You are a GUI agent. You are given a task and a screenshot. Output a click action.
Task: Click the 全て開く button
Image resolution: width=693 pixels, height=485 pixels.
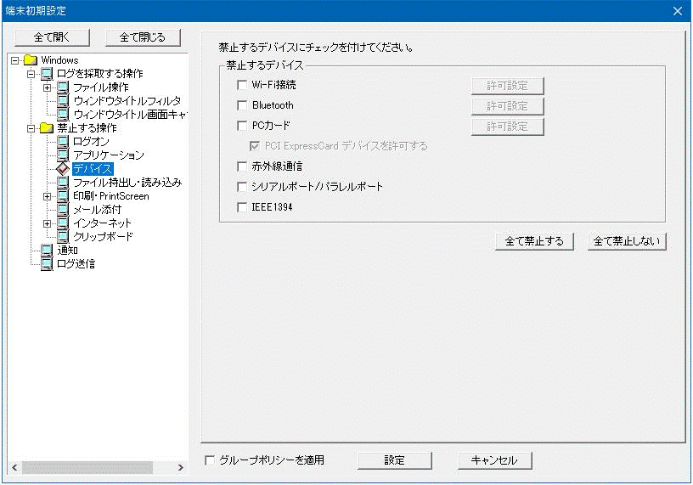[x=52, y=37]
